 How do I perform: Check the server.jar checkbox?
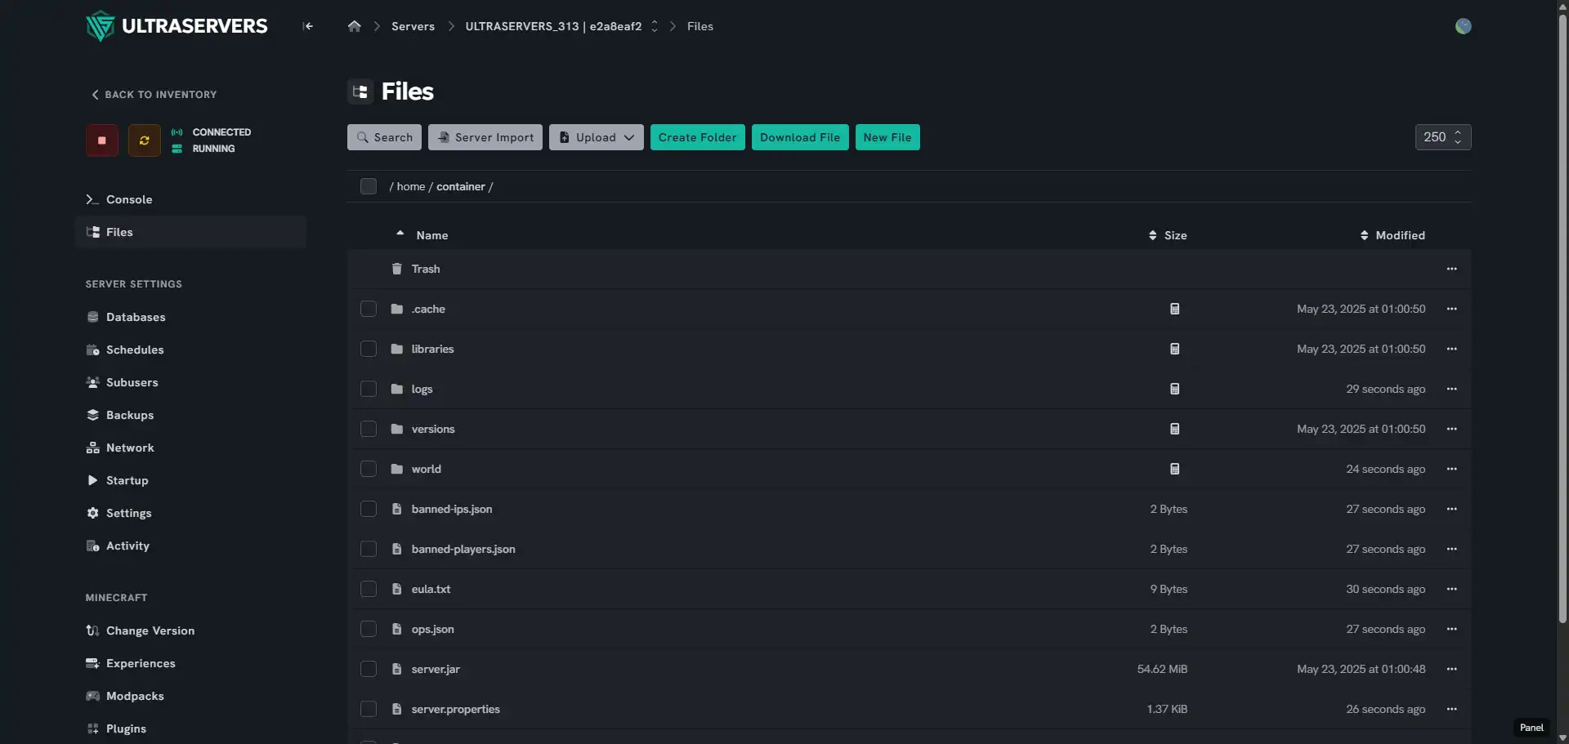click(369, 669)
